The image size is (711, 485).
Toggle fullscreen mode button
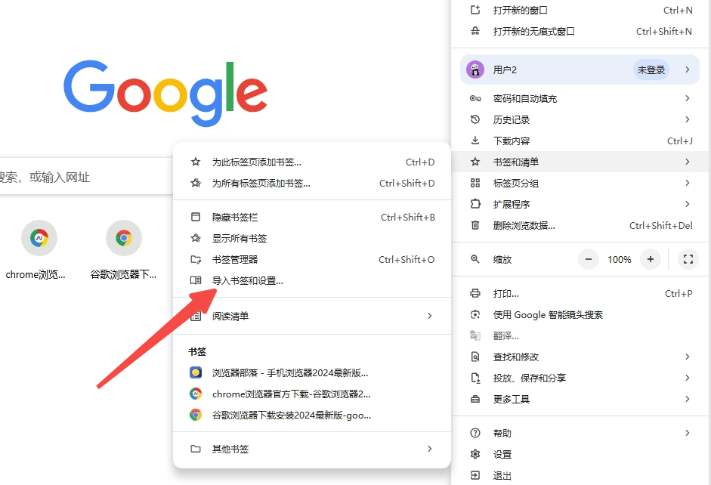(688, 259)
